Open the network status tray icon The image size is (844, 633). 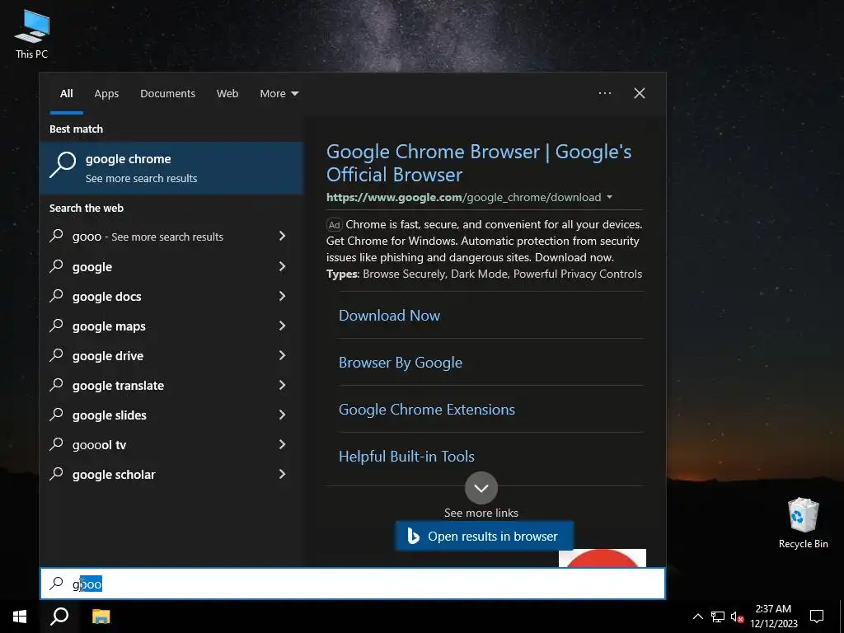click(718, 617)
